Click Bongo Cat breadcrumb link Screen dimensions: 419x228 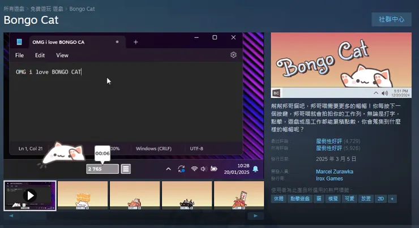tap(82, 9)
